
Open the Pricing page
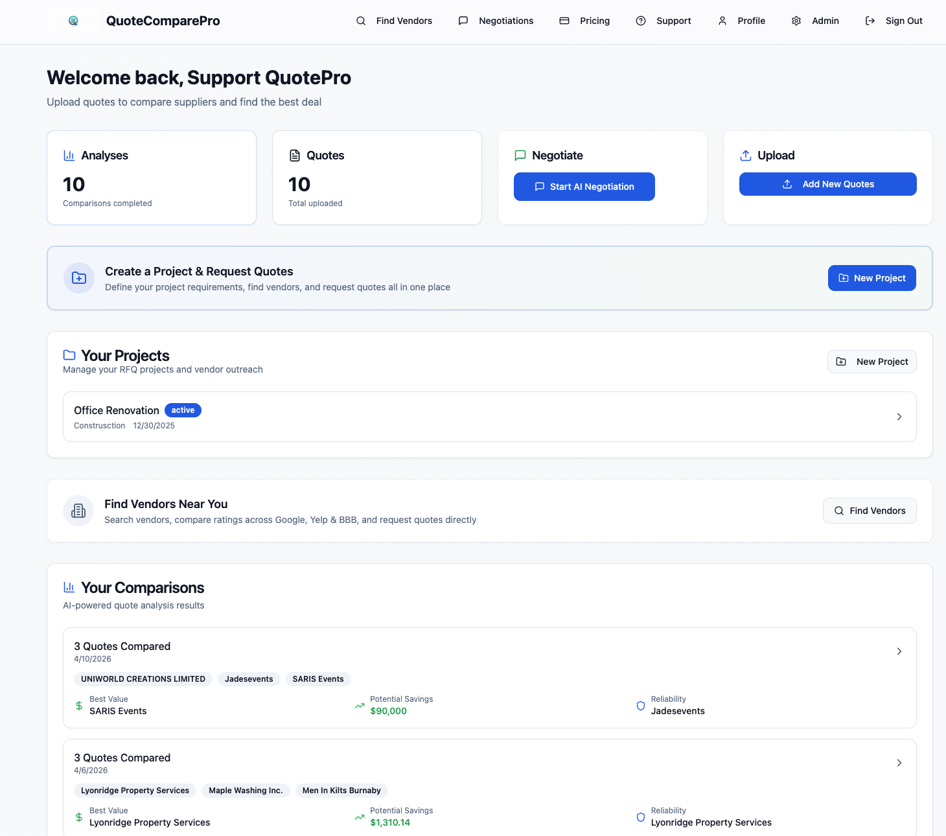click(584, 21)
